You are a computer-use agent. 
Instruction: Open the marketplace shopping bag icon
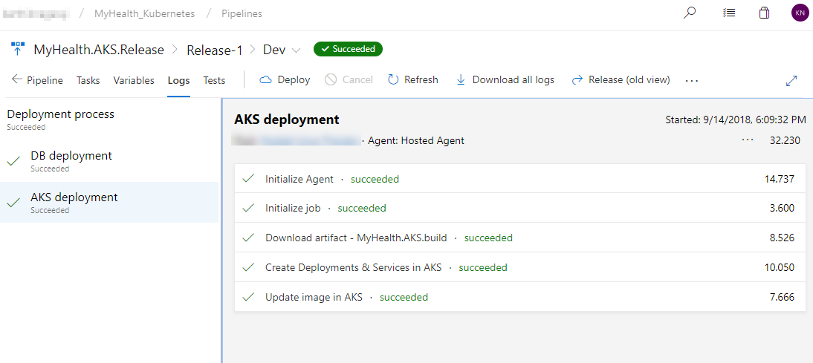[764, 13]
